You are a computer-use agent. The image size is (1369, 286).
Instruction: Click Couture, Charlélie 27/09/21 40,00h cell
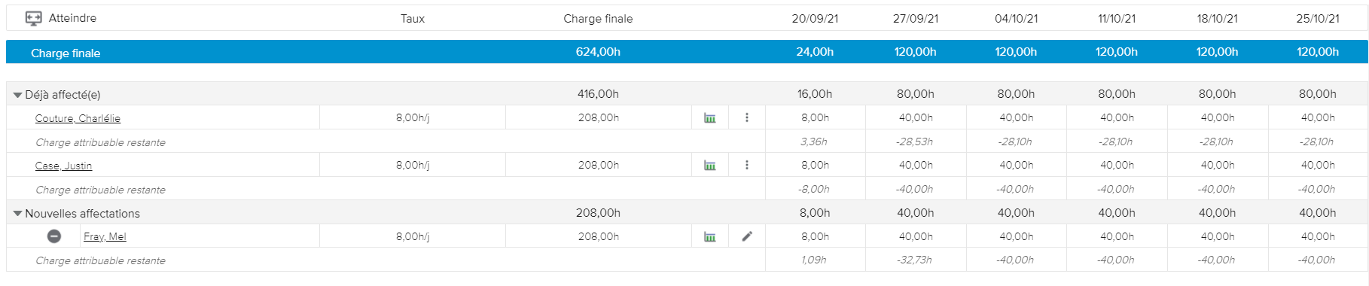[916, 117]
